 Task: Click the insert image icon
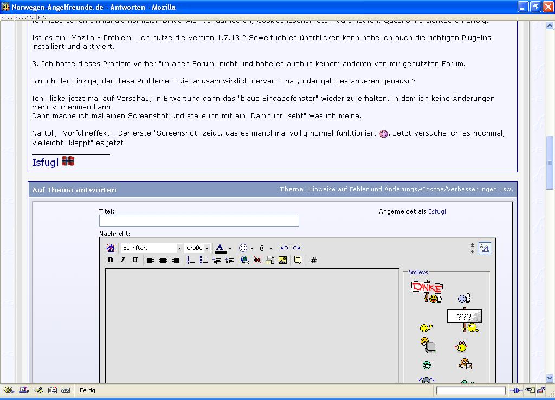282,260
